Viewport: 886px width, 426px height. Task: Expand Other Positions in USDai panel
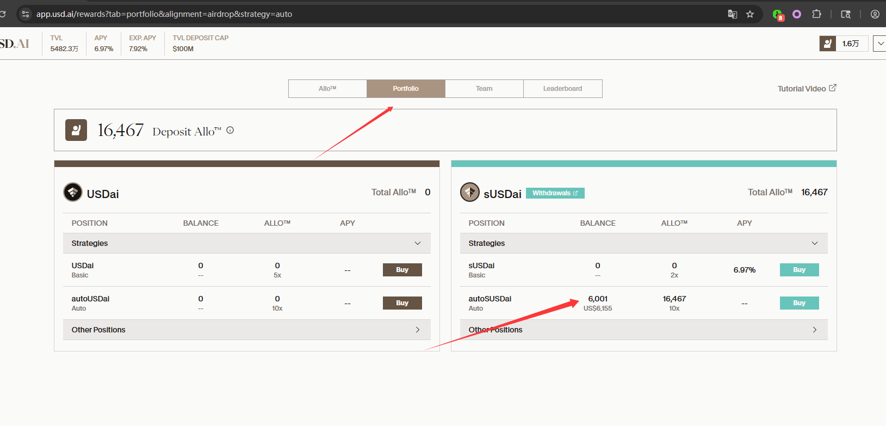coord(247,330)
